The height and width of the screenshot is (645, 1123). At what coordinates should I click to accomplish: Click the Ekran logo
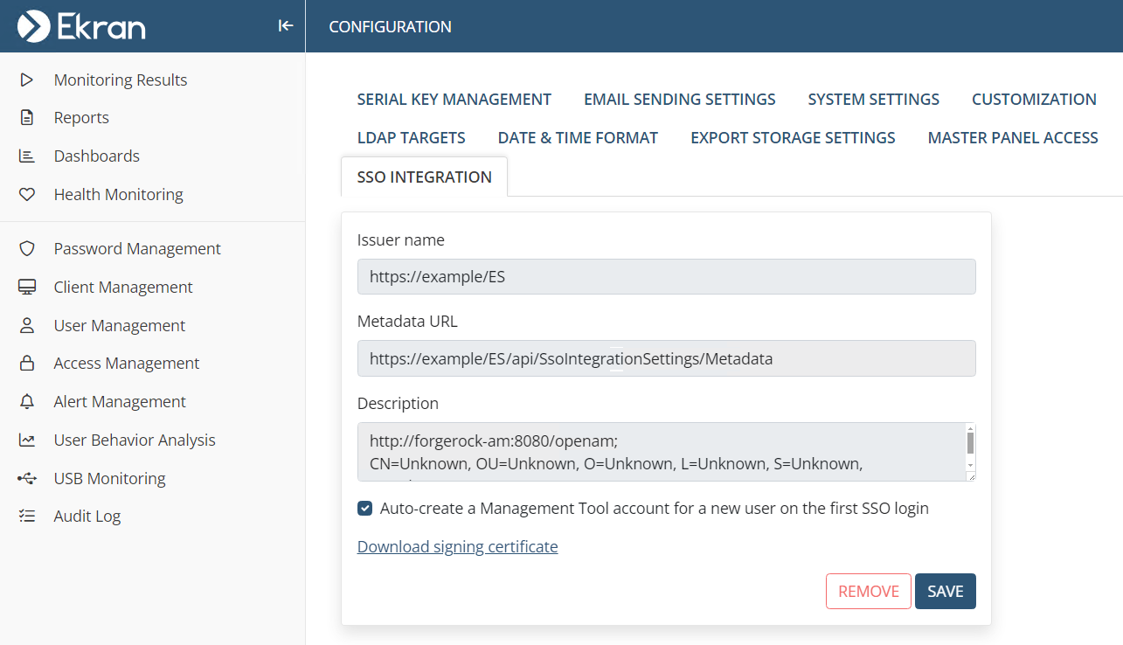pos(81,26)
